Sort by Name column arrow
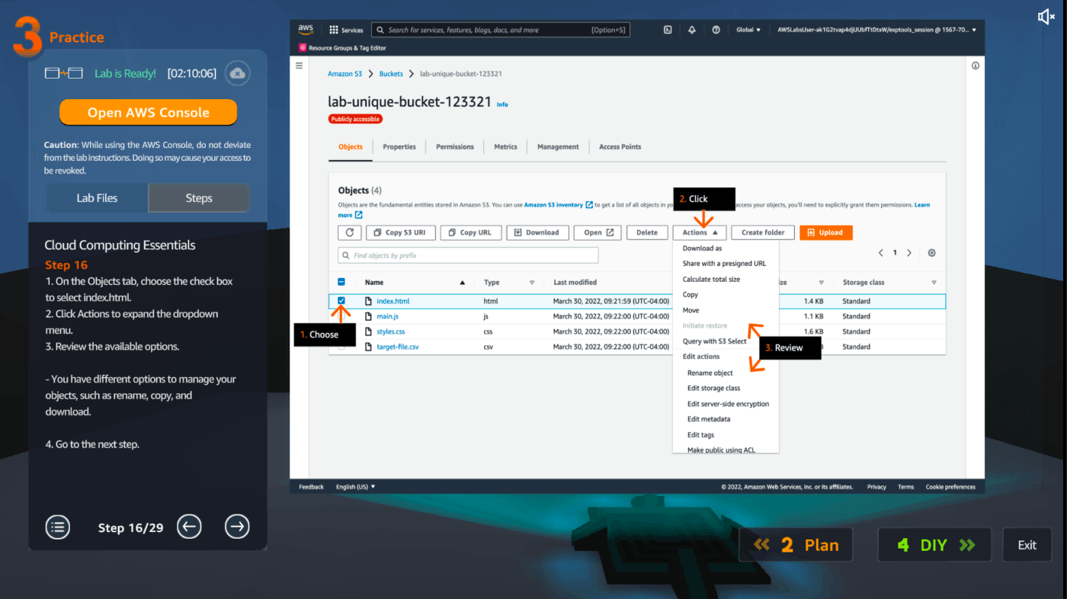 click(462, 283)
